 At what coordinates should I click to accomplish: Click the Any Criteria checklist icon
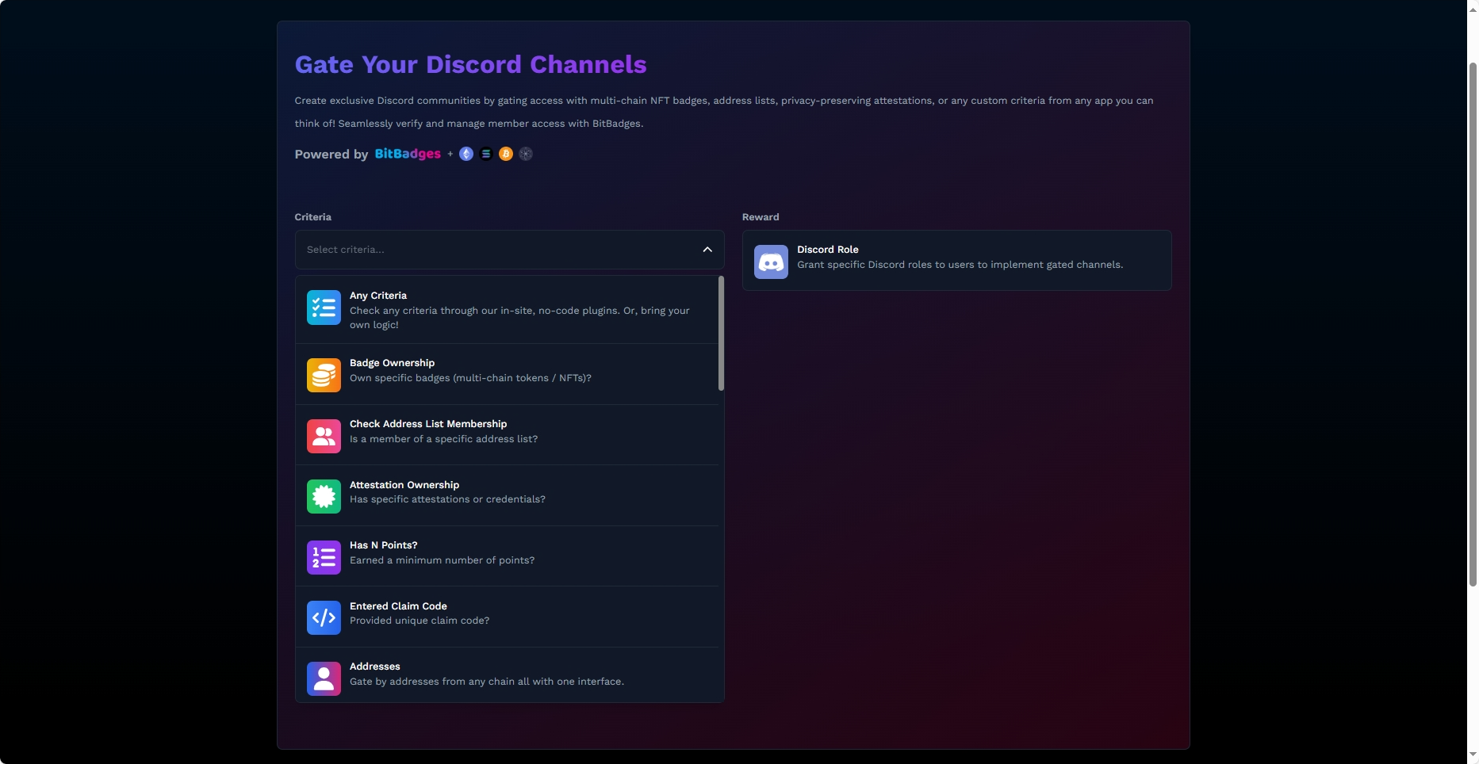pos(324,308)
